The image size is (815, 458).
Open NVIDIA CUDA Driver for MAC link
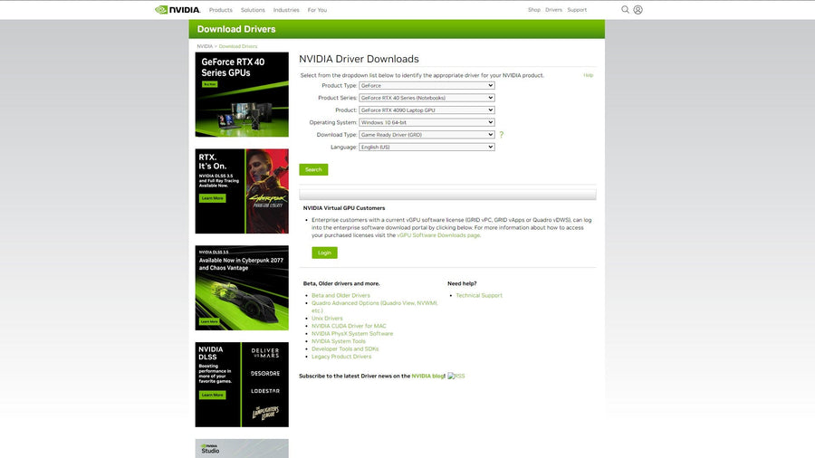pos(349,326)
